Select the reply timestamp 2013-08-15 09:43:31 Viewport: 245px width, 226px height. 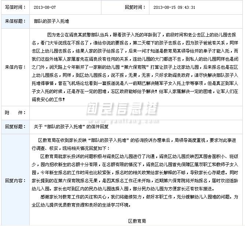click(174, 7)
